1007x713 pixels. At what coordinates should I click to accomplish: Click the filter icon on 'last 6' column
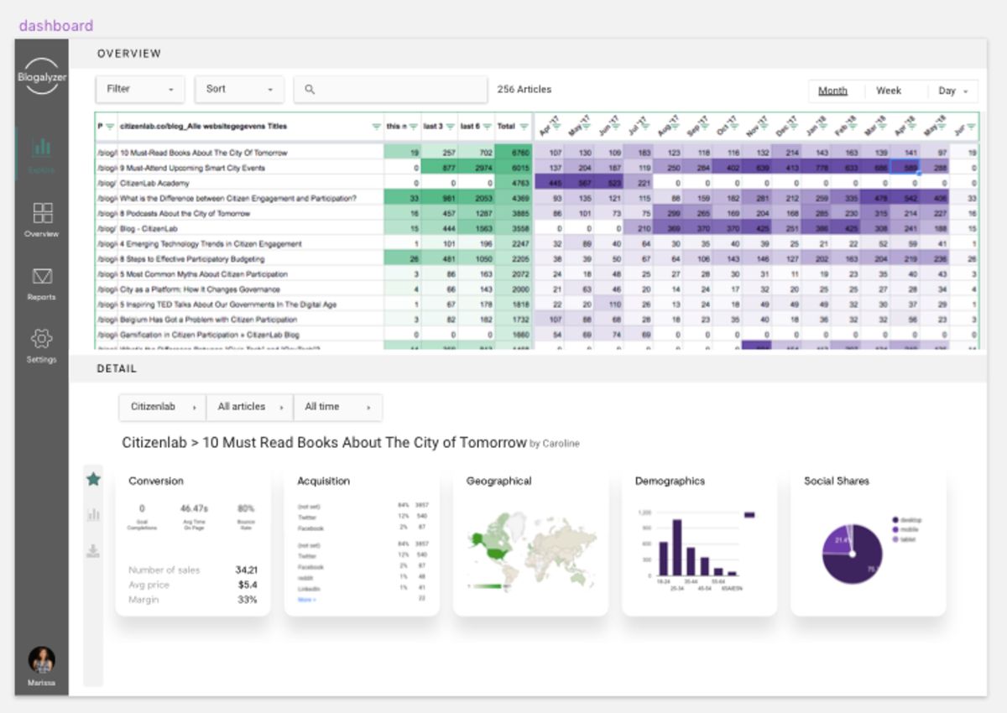click(487, 127)
